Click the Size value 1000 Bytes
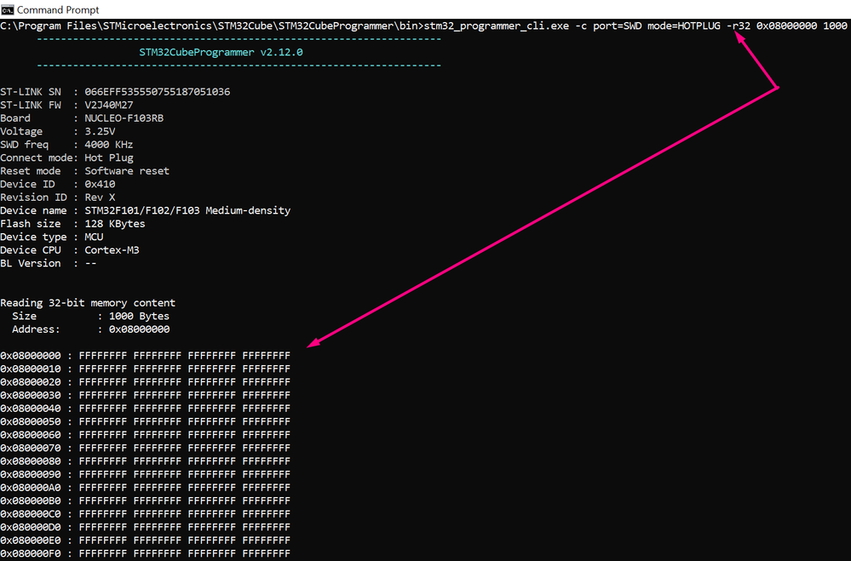The image size is (851, 561). click(x=139, y=316)
